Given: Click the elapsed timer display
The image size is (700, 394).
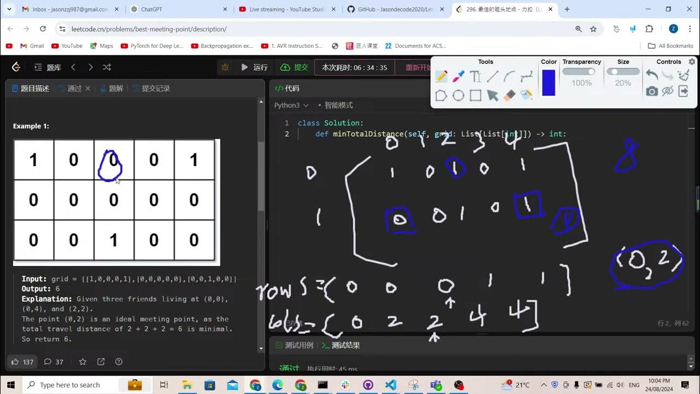Looking at the screenshot, I should click(354, 67).
